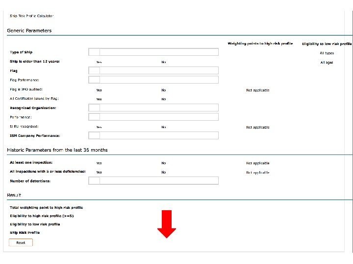The width and height of the screenshot is (353, 264).
Task: Open the Recognized Organization dropdown
Action: point(153,108)
